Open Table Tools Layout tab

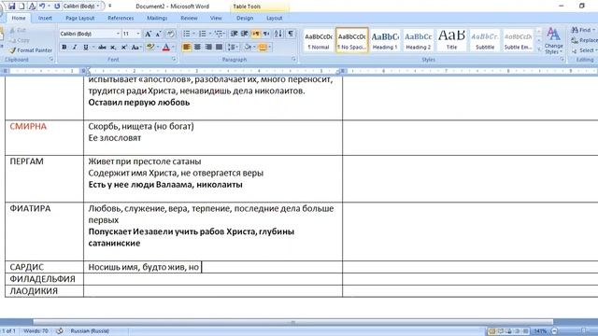click(x=274, y=18)
